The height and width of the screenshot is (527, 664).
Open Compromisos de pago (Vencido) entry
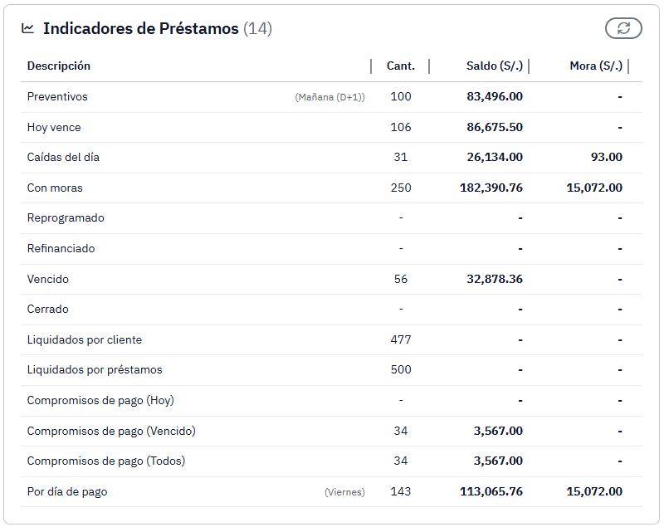(109, 431)
